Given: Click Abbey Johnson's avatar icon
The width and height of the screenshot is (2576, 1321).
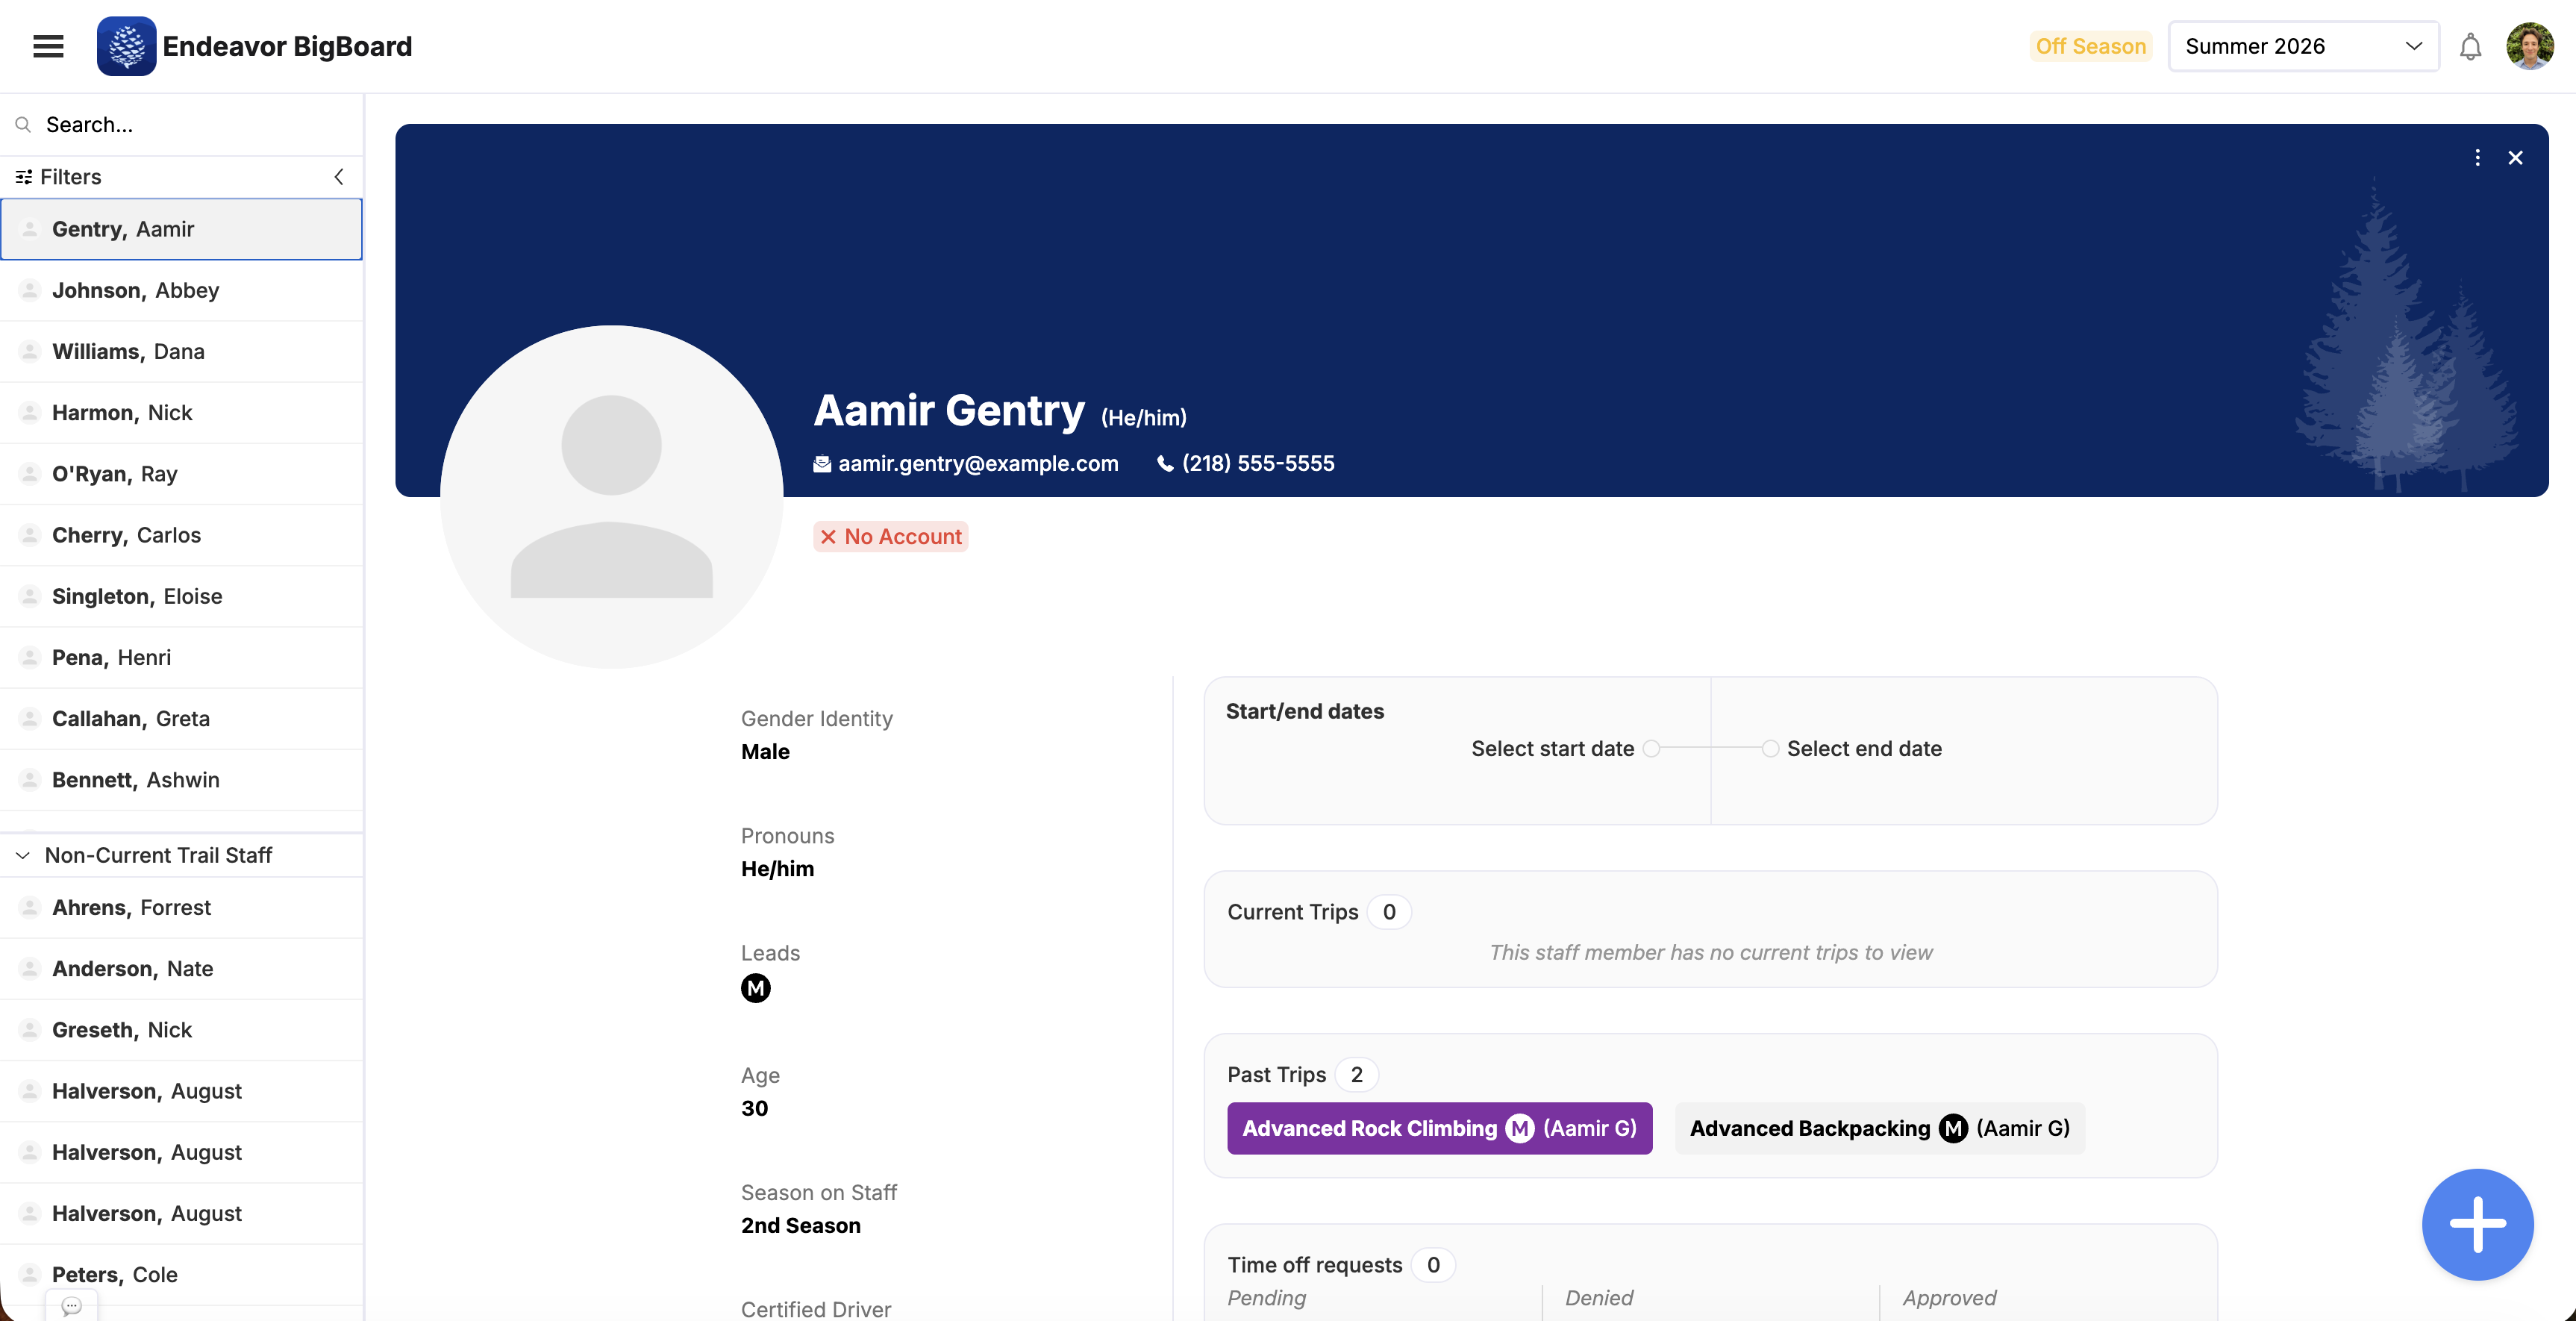Looking at the screenshot, I should point(30,290).
